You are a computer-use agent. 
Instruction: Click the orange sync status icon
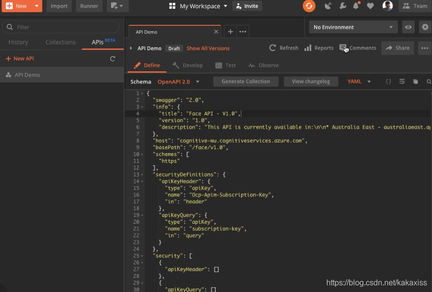tap(309, 6)
